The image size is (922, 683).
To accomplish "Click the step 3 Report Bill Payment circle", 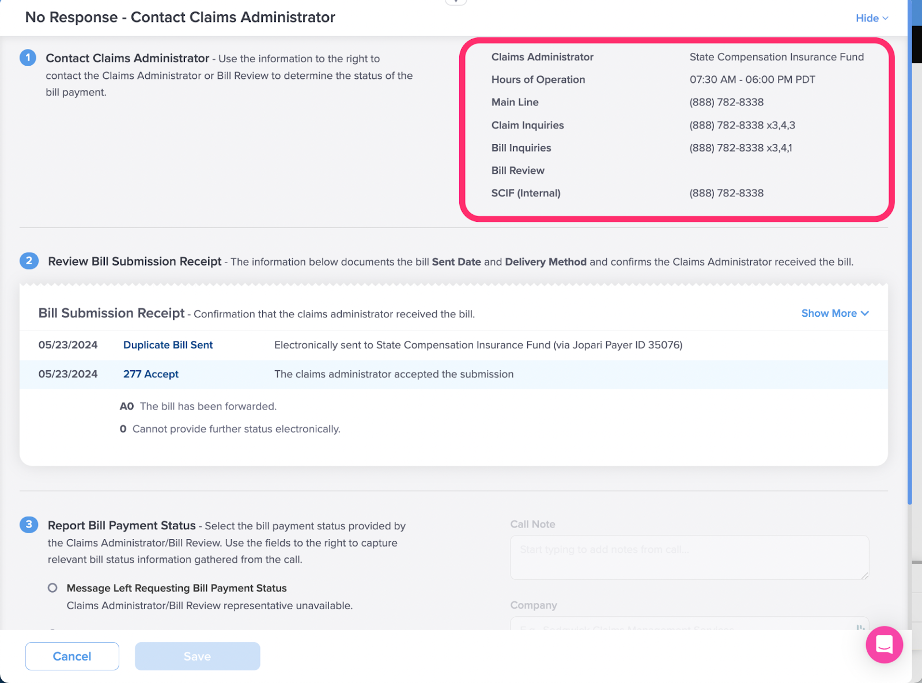I will click(x=28, y=525).
